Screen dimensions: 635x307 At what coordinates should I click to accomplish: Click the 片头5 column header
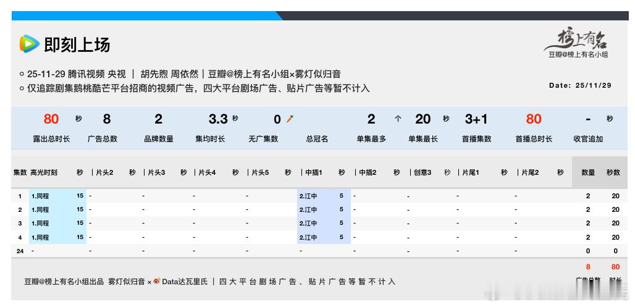[261, 172]
